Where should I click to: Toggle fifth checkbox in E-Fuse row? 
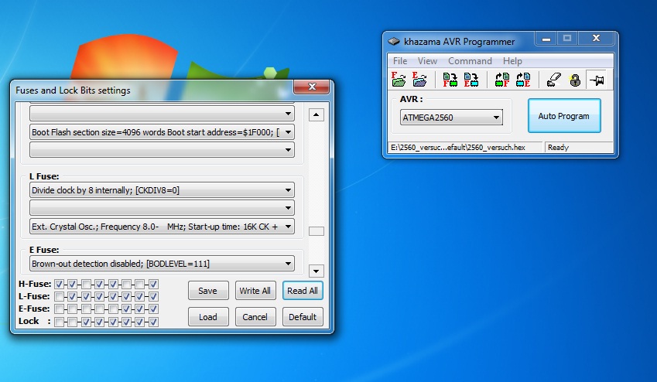(113, 309)
